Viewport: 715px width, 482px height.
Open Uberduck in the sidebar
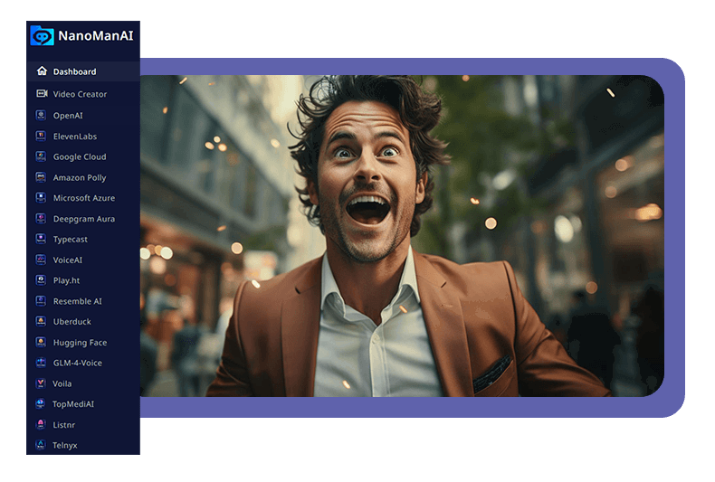pyautogui.click(x=71, y=322)
